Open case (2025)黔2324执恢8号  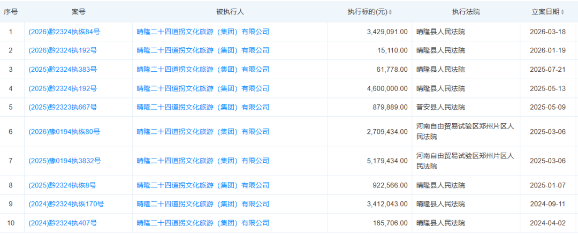tap(63, 185)
